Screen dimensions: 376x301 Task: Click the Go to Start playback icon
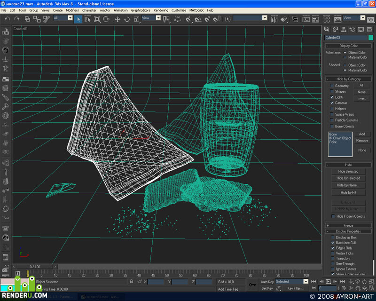(x=313, y=282)
